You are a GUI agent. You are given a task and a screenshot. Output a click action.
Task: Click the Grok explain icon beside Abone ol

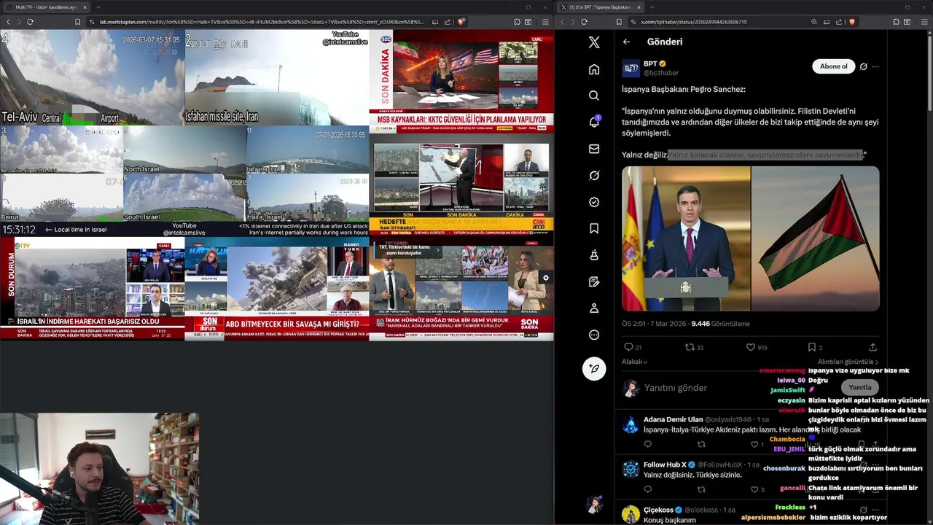[863, 66]
